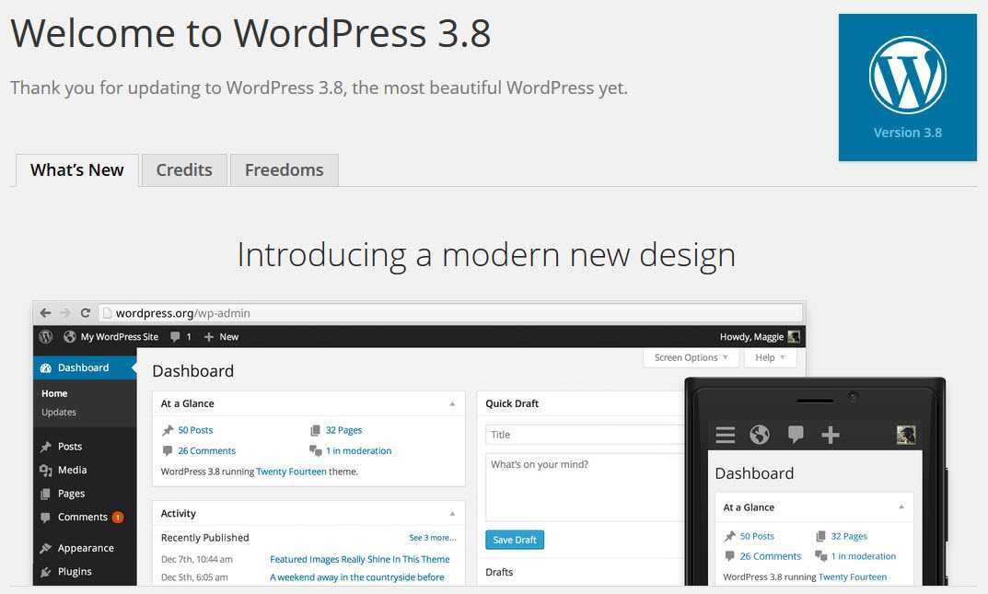Open 26 Comments link on desktop dashboard
Viewport: 988px width, 594px height.
[x=206, y=451]
